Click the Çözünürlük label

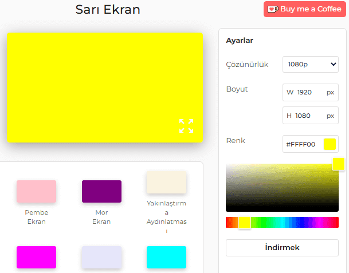[247, 65]
